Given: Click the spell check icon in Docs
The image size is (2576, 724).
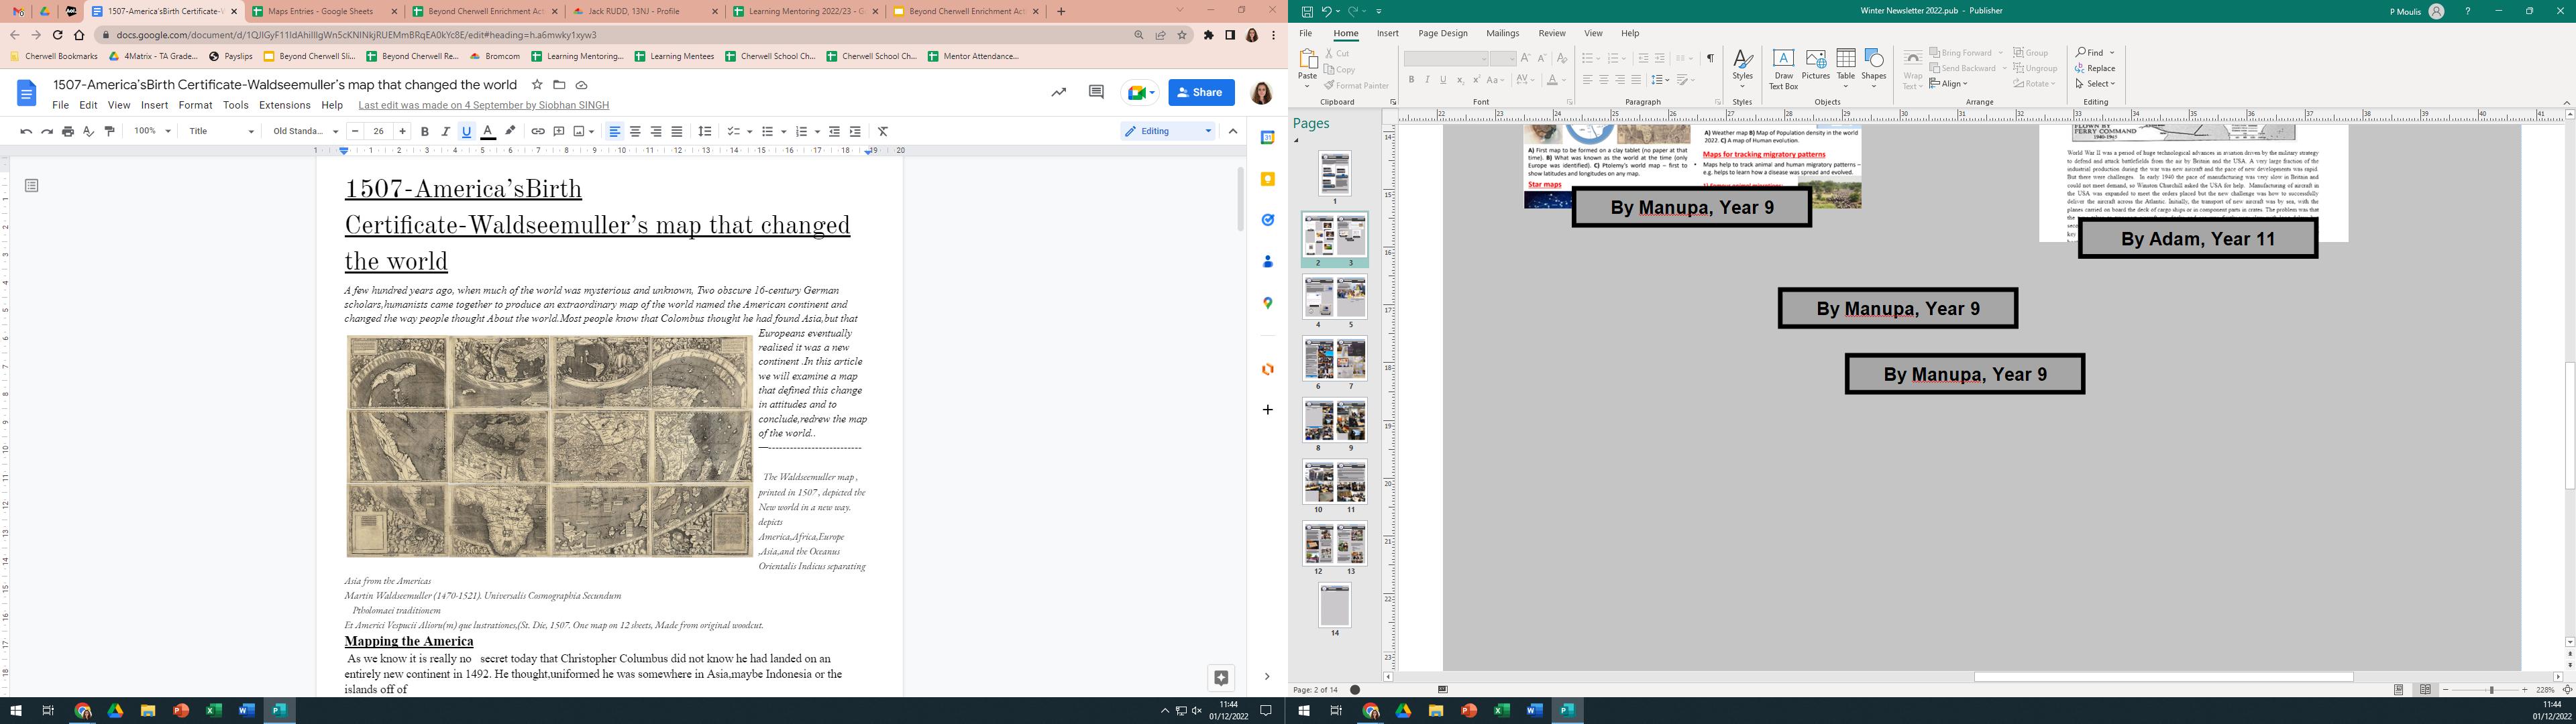Looking at the screenshot, I should click(88, 131).
